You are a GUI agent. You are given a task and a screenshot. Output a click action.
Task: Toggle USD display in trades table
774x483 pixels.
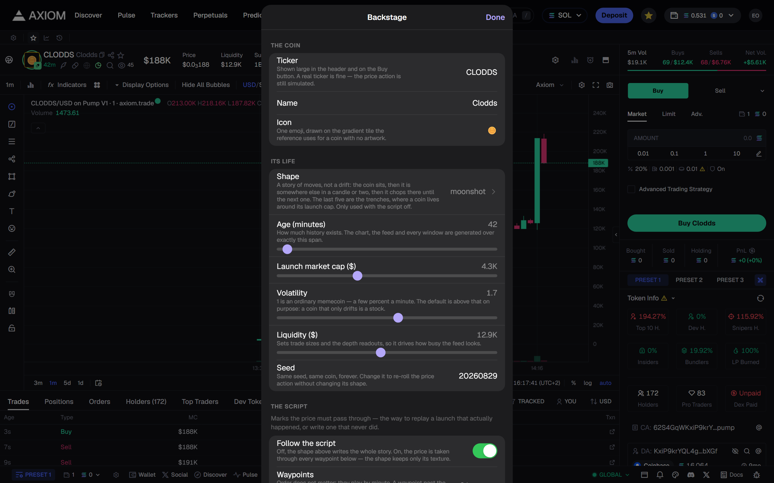[x=601, y=401]
